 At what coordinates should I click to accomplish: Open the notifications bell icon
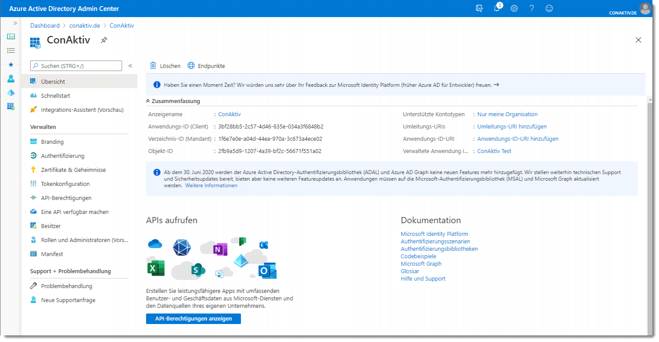coord(497,8)
